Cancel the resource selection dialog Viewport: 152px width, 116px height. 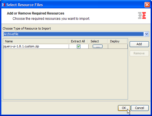[x=140, y=108]
